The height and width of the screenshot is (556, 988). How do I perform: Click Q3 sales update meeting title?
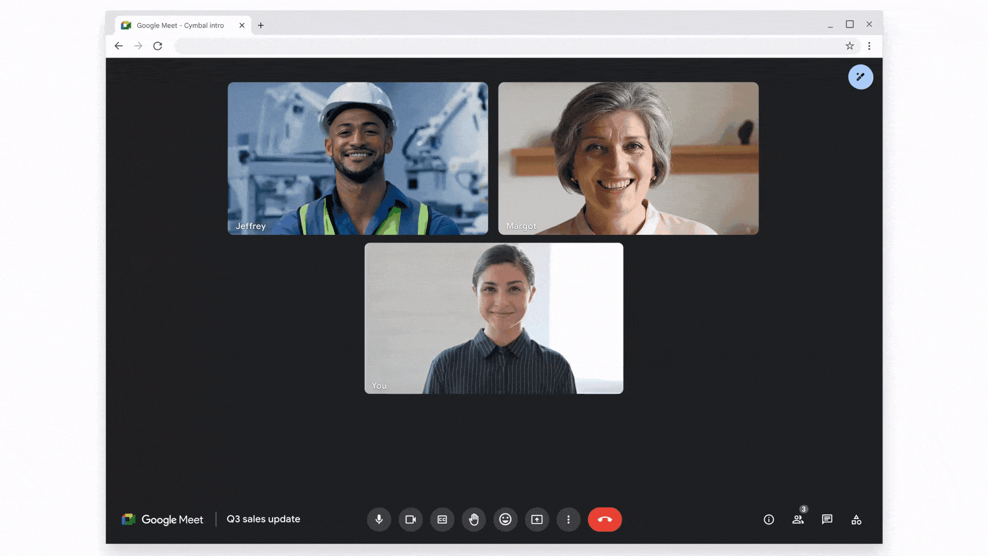pos(263,518)
